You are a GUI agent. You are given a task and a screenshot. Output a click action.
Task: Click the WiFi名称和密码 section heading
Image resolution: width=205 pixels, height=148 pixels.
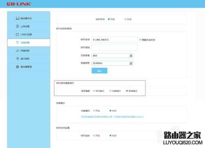tap(64, 29)
